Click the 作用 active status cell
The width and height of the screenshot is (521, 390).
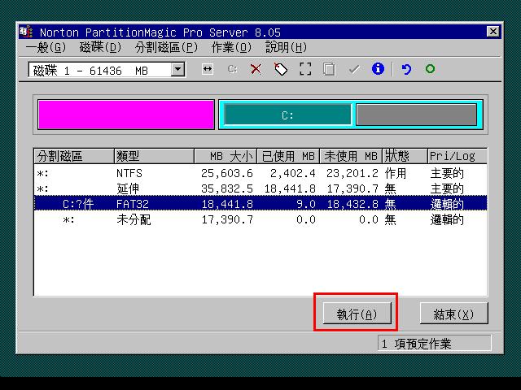tap(396, 173)
